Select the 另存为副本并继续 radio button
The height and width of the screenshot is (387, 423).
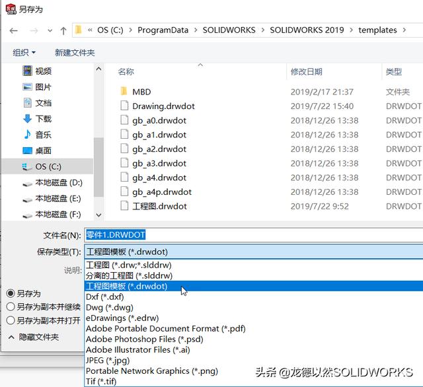(11, 306)
